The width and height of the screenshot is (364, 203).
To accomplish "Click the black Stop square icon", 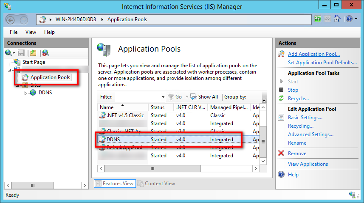I will tap(281, 90).
